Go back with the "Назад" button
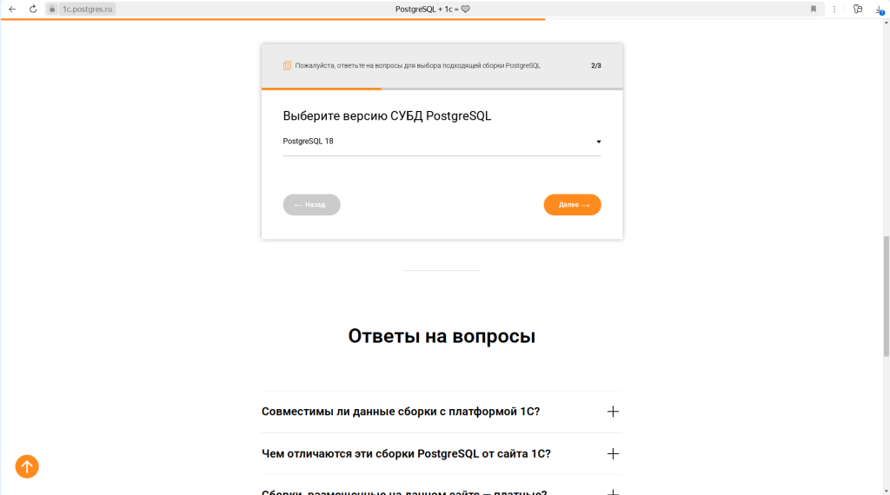The image size is (890, 495). pyautogui.click(x=311, y=205)
